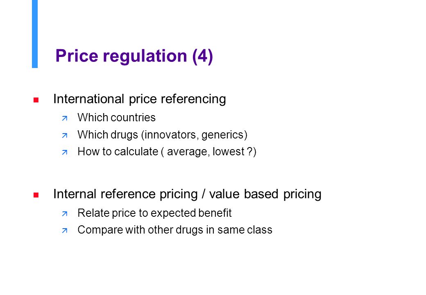Click the arrow icon before Compare with other drugs

[x=65, y=231]
